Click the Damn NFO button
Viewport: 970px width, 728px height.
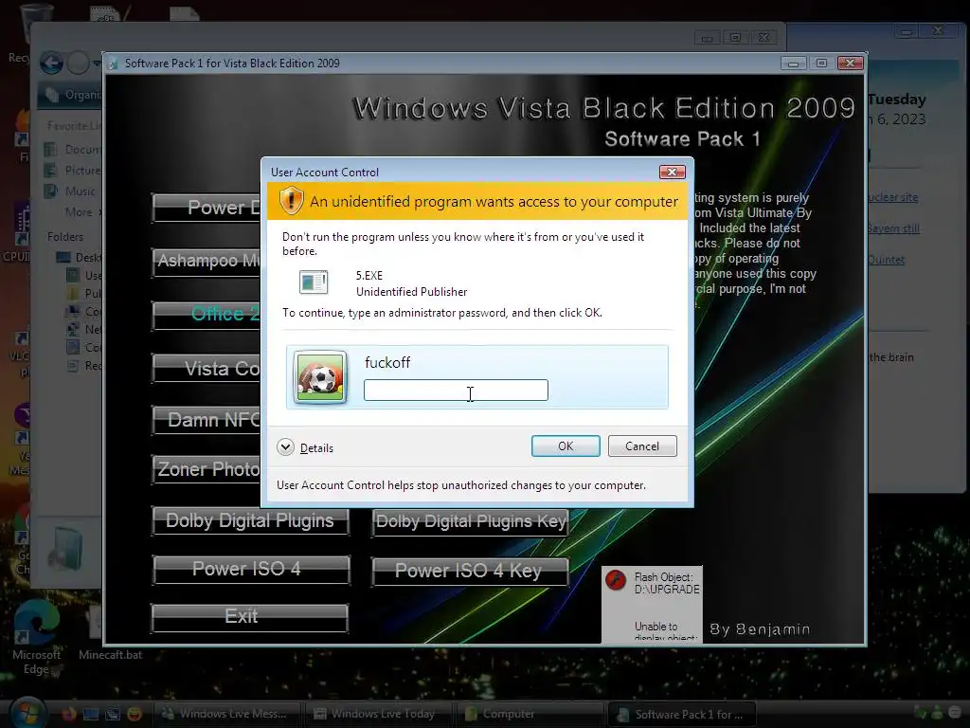point(206,420)
